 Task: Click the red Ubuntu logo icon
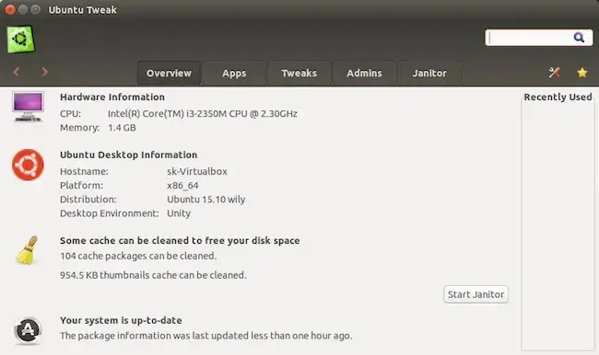pyautogui.click(x=28, y=165)
